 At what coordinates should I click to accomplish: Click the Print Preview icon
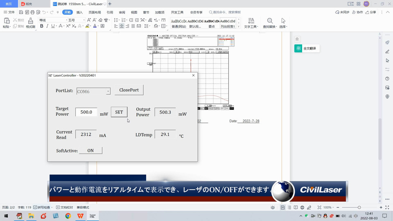pyautogui.click(x=38, y=12)
